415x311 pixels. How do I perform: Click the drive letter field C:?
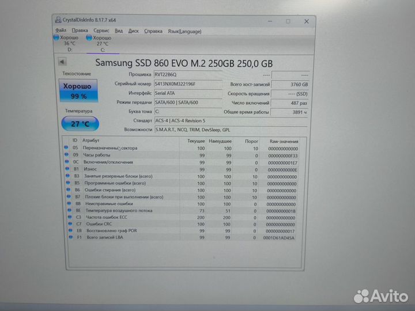188,112
